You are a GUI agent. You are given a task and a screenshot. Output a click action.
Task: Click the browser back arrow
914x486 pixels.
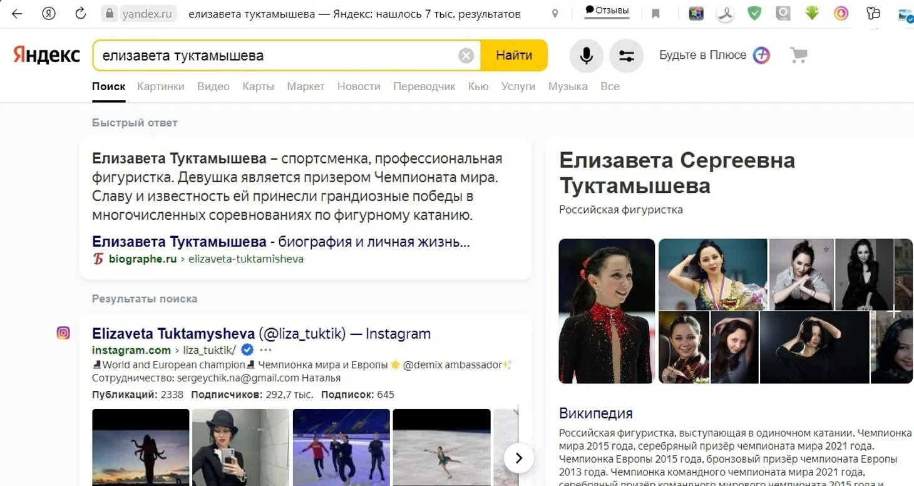17,14
